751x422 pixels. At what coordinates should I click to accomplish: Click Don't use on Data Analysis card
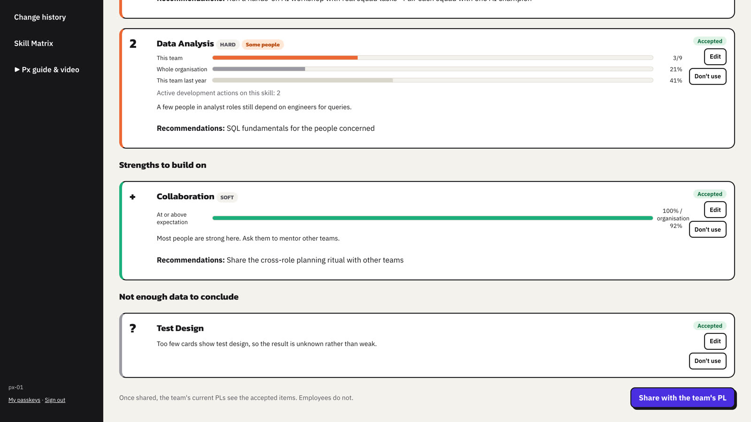click(707, 76)
